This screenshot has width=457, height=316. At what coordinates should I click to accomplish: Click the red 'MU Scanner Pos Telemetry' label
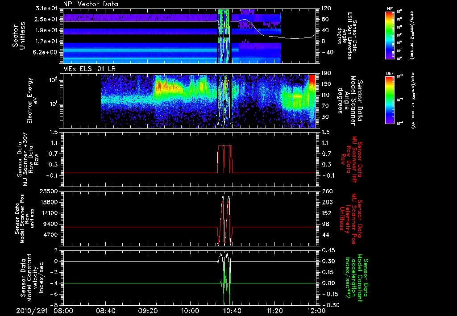351,219
